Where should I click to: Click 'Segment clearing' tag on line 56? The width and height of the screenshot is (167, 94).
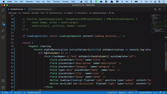click(x=40, y=46)
